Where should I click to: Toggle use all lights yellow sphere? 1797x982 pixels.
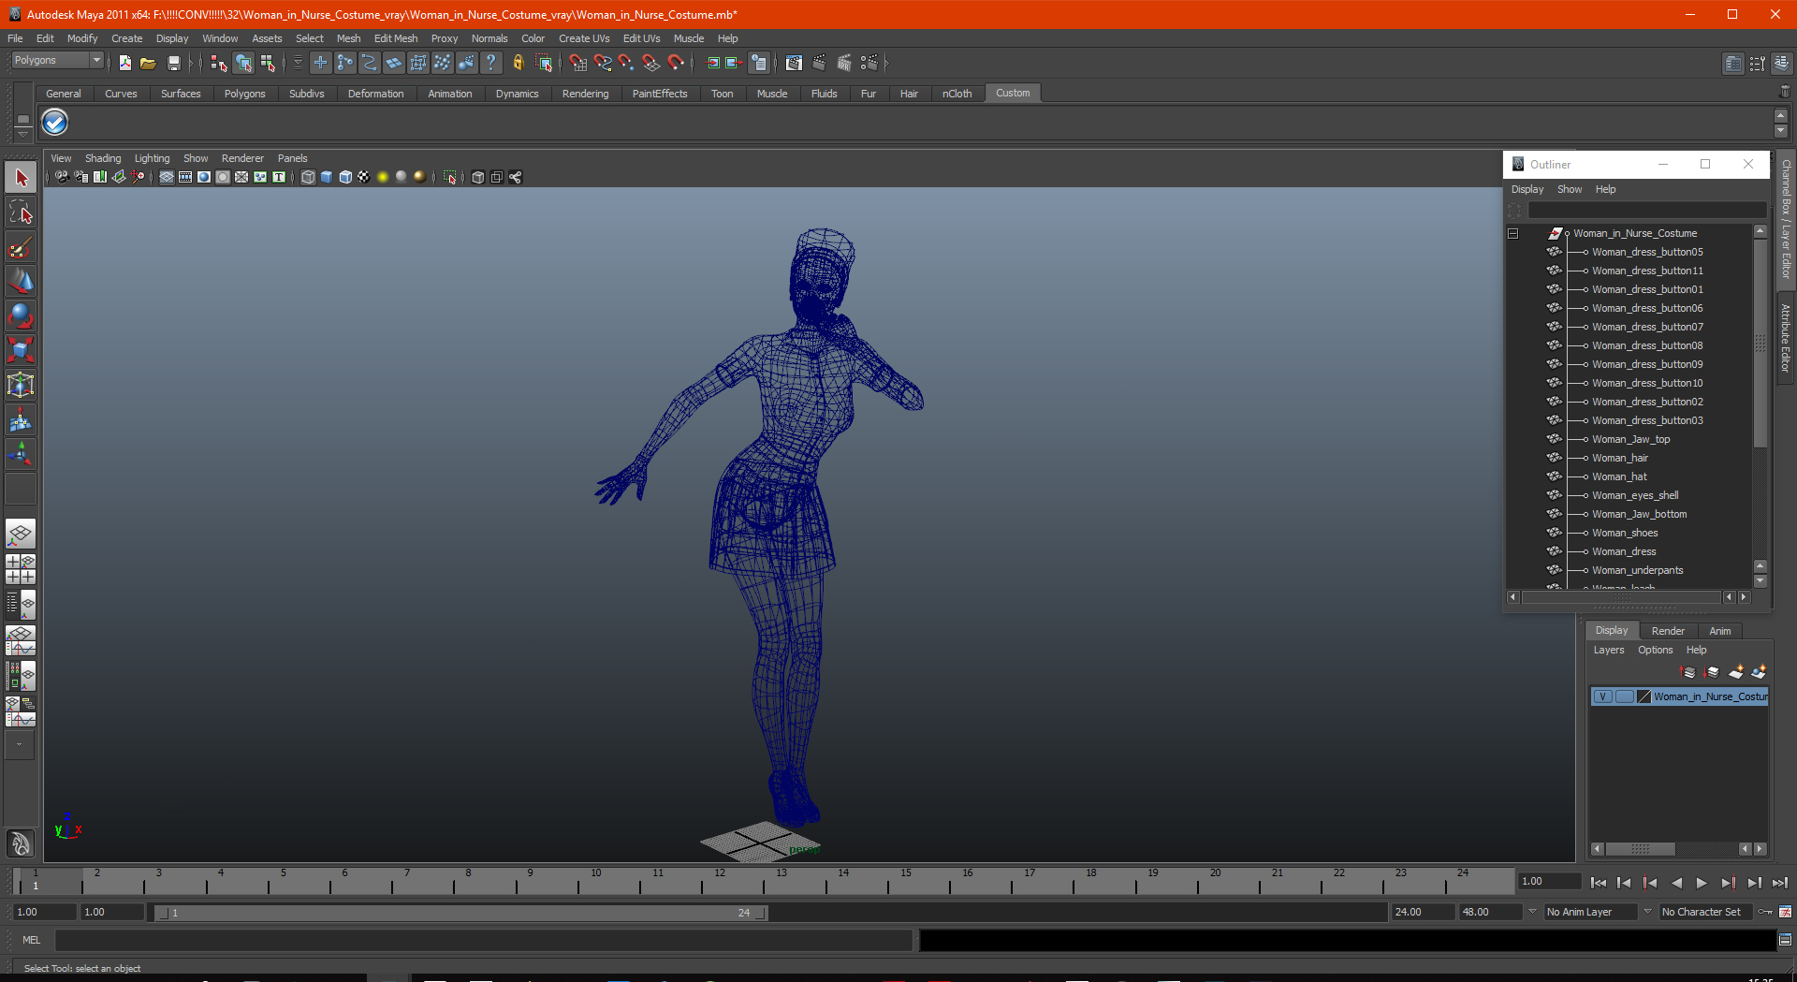tap(383, 177)
